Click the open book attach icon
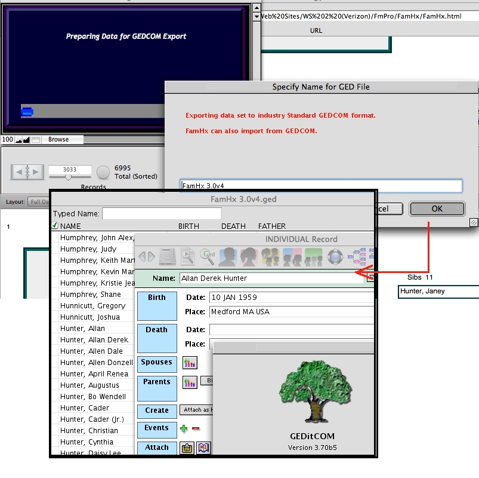 203,448
